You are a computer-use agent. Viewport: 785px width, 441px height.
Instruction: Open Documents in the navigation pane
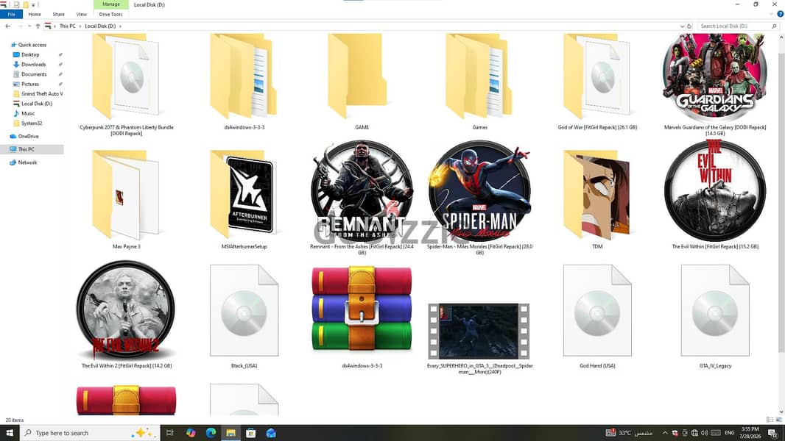tap(34, 74)
